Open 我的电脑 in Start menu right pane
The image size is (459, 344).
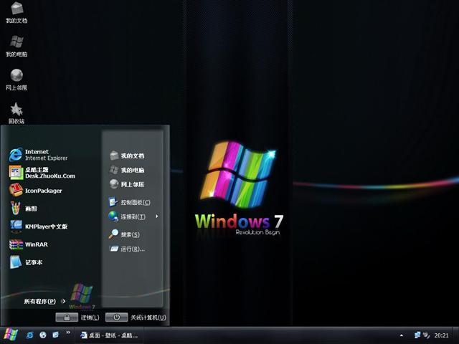[x=127, y=170]
